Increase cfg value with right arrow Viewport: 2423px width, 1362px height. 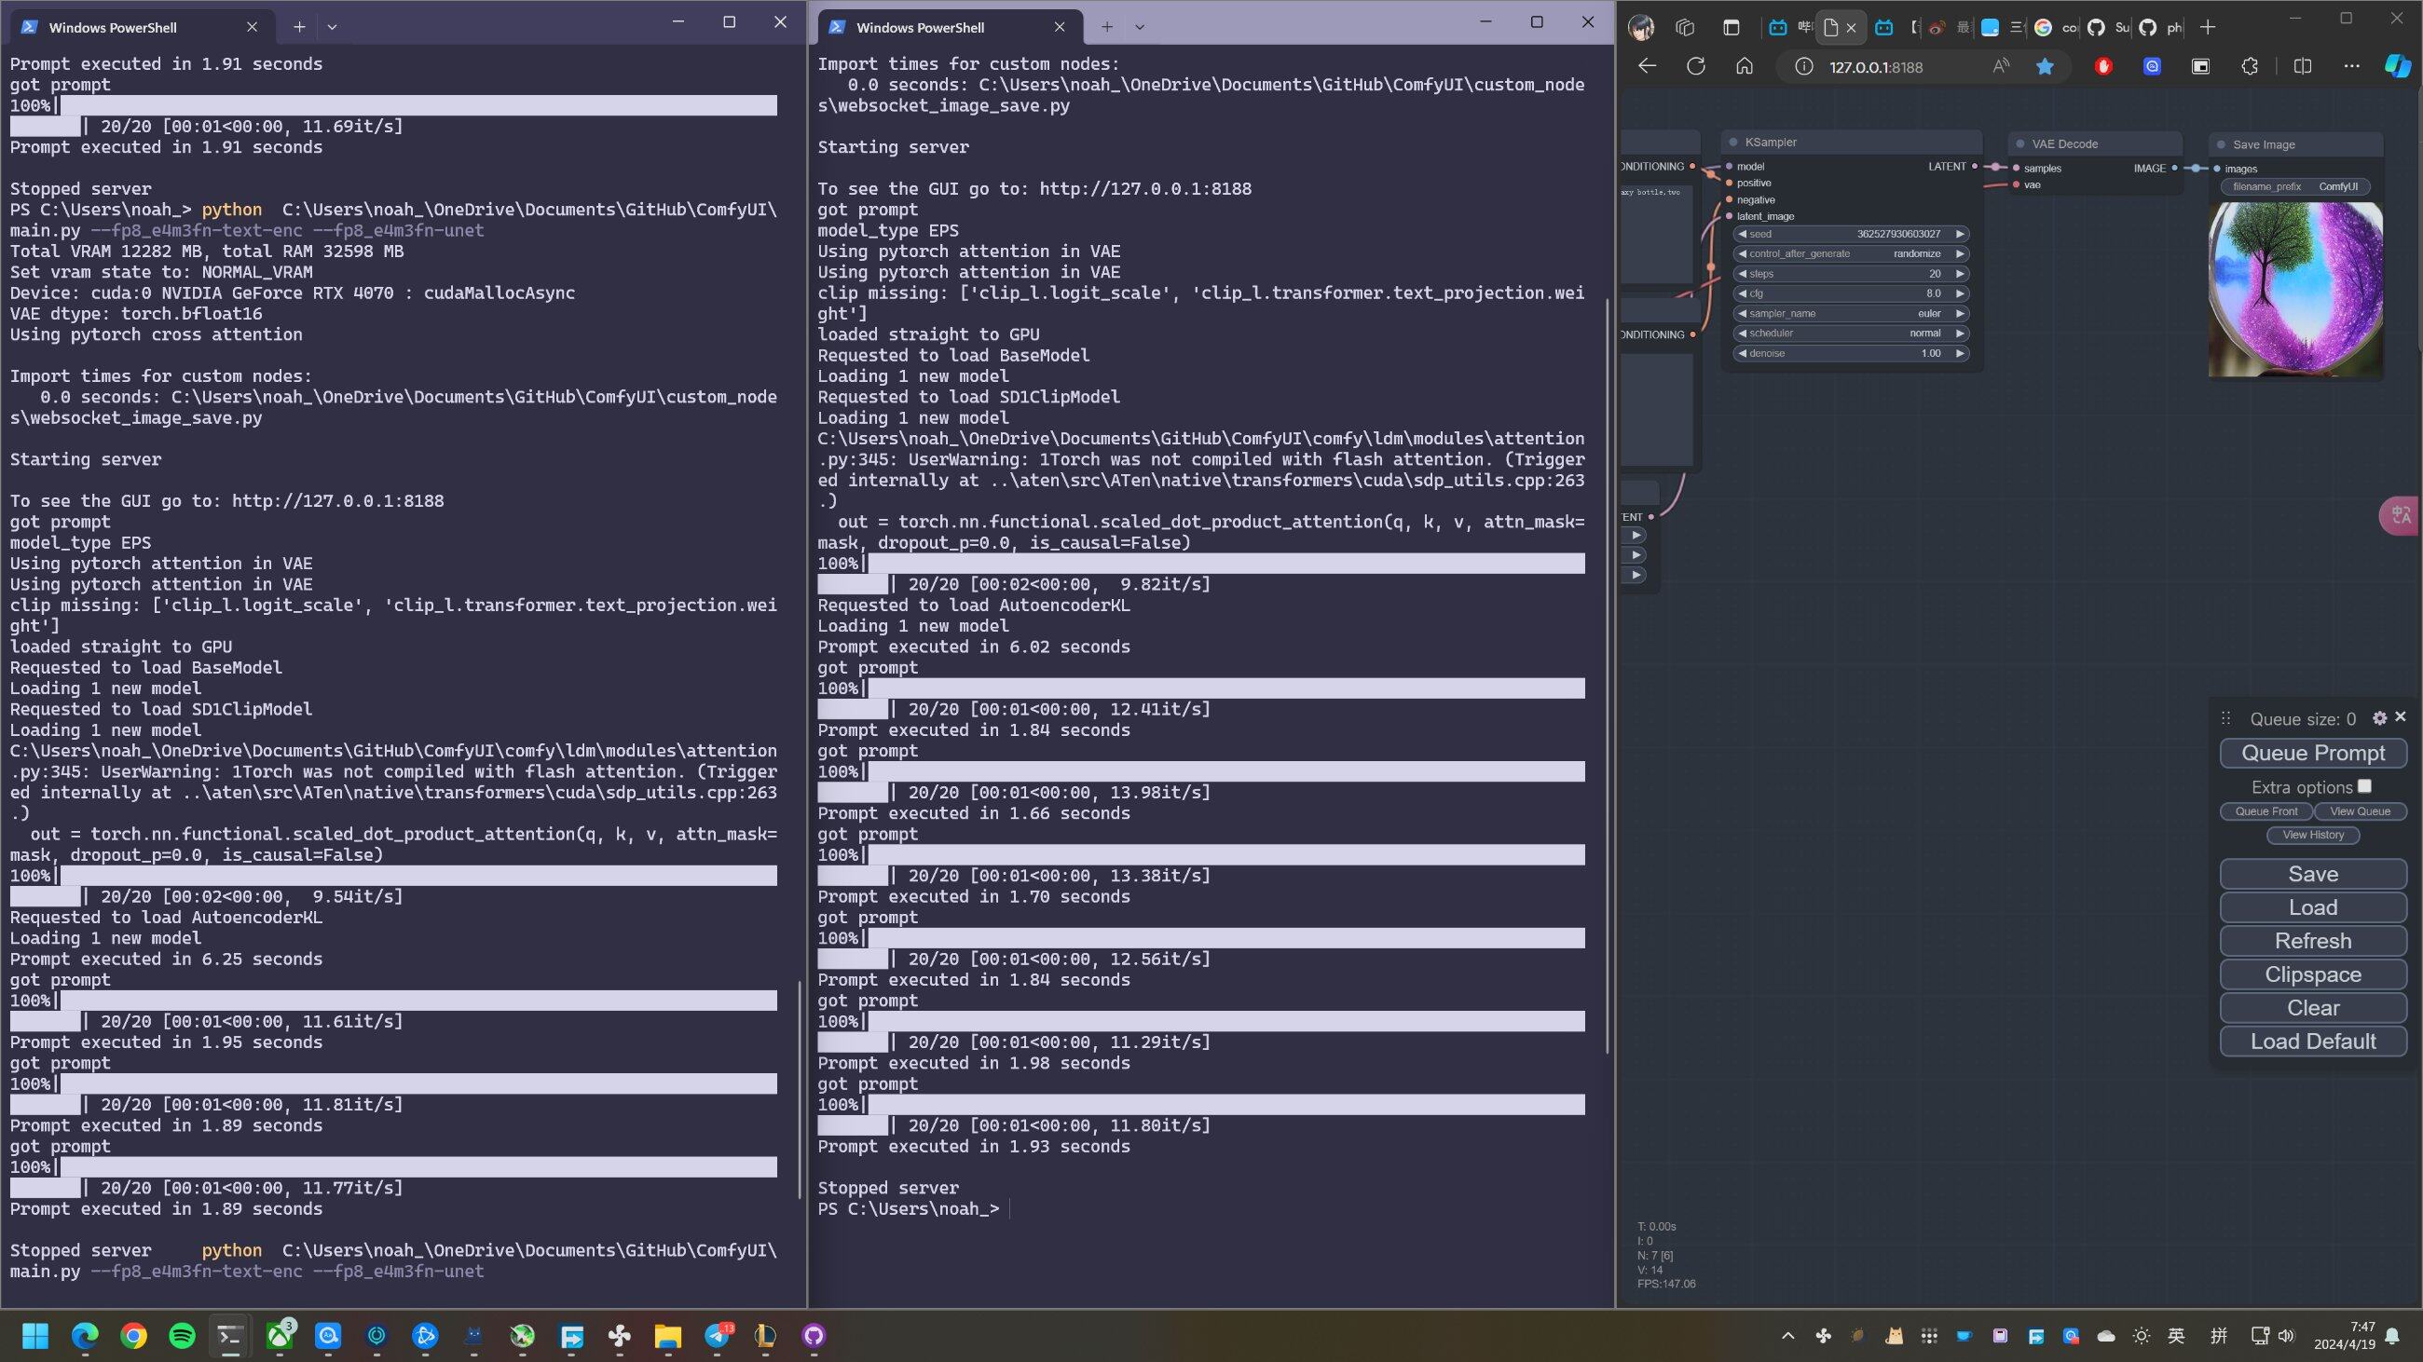1959,293
